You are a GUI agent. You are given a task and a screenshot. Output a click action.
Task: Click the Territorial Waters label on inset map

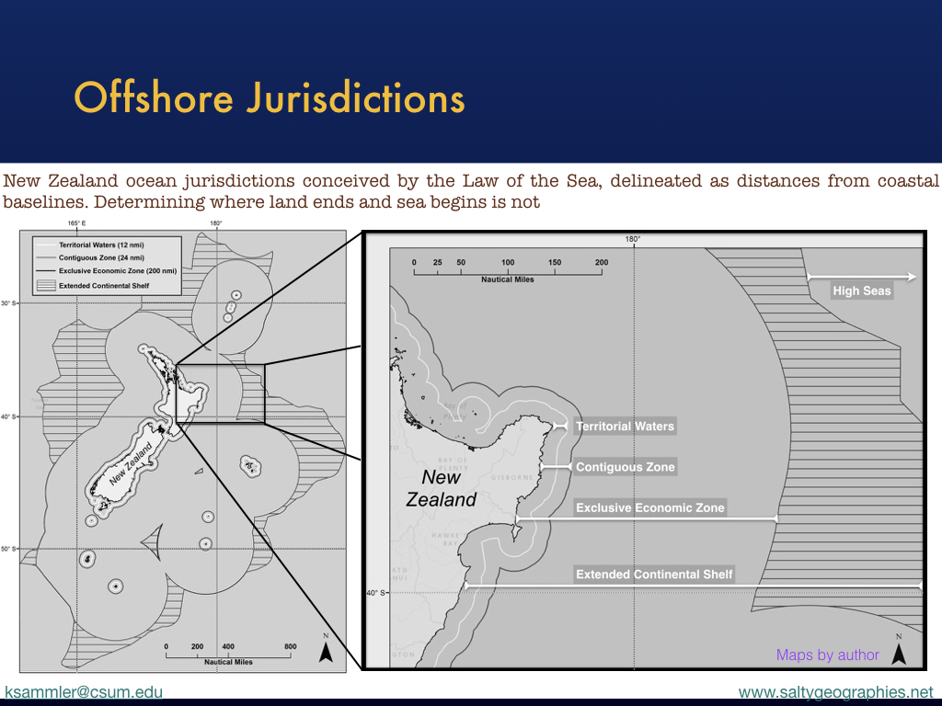(x=625, y=427)
